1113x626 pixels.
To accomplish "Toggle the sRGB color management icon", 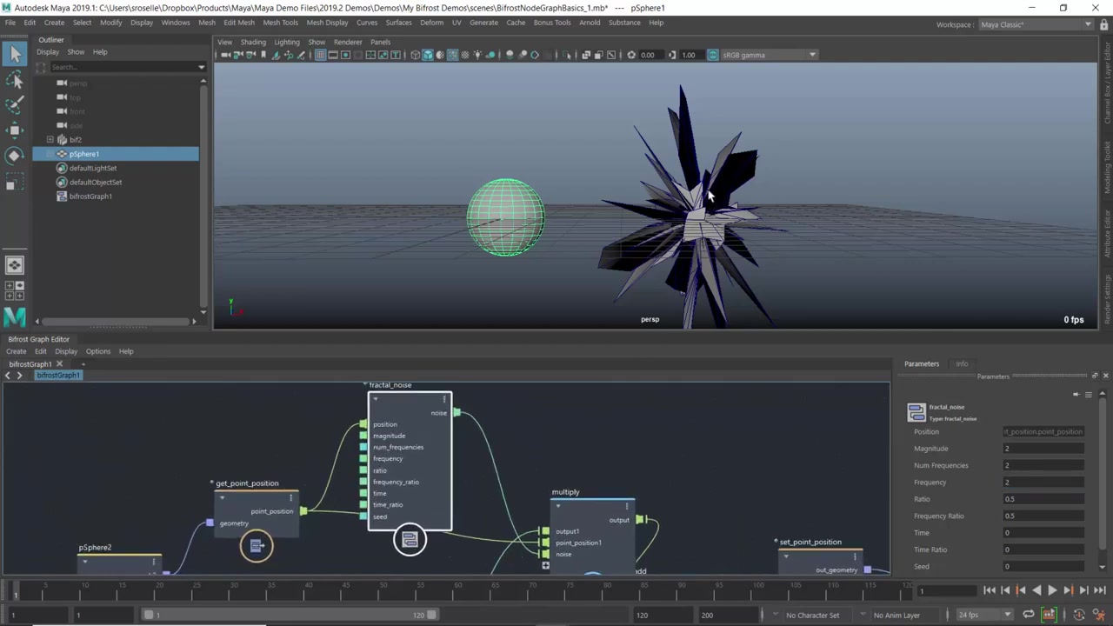I will (x=713, y=55).
